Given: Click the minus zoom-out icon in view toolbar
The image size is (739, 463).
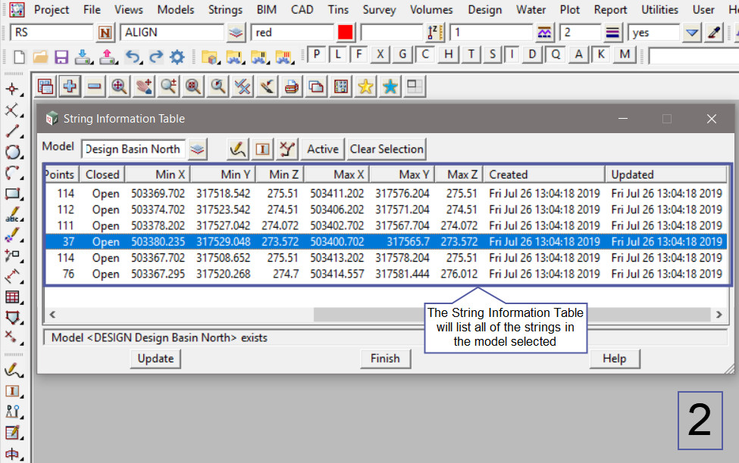Looking at the screenshot, I should 94,87.
